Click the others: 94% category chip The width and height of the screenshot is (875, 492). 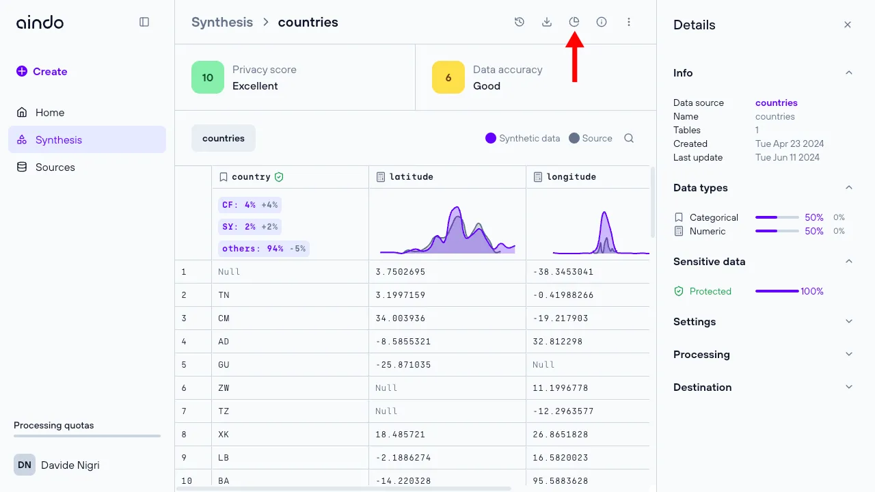264,249
